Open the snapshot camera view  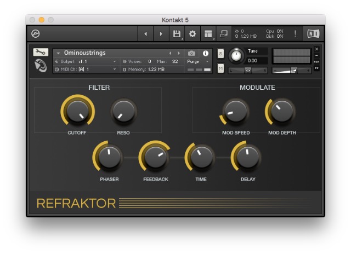pyautogui.click(x=191, y=54)
